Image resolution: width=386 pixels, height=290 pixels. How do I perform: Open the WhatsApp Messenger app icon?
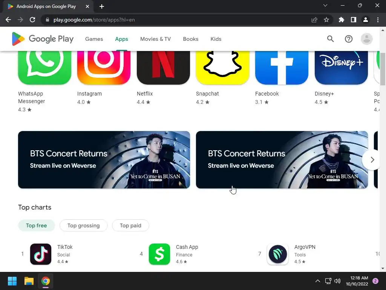click(44, 68)
